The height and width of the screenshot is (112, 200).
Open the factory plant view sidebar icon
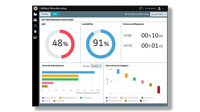point(35,14)
